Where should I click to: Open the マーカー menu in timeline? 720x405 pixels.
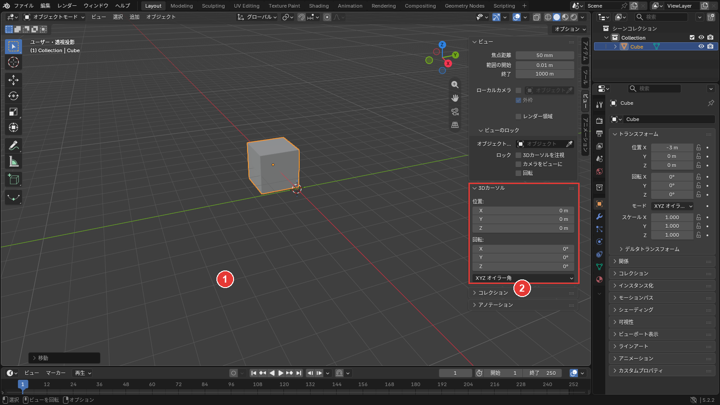(x=56, y=373)
